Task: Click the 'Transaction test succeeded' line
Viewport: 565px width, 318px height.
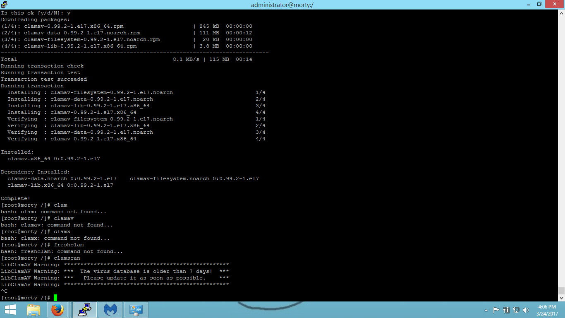Action: pos(44,79)
